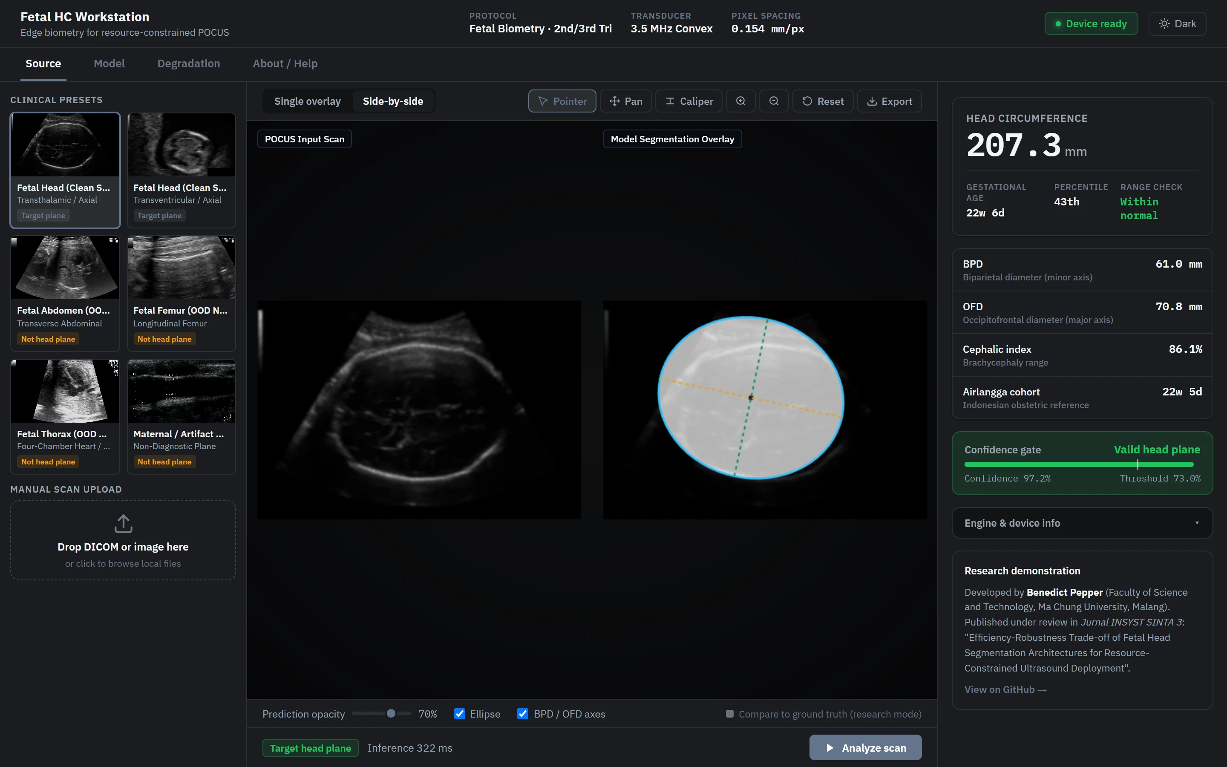Choose the Fetal Femur preset
The width and height of the screenshot is (1227, 767).
(181, 294)
